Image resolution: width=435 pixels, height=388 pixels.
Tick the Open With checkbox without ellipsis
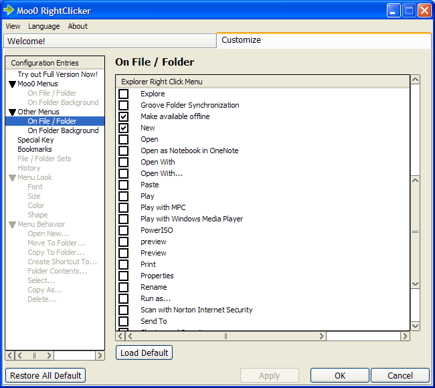click(123, 162)
